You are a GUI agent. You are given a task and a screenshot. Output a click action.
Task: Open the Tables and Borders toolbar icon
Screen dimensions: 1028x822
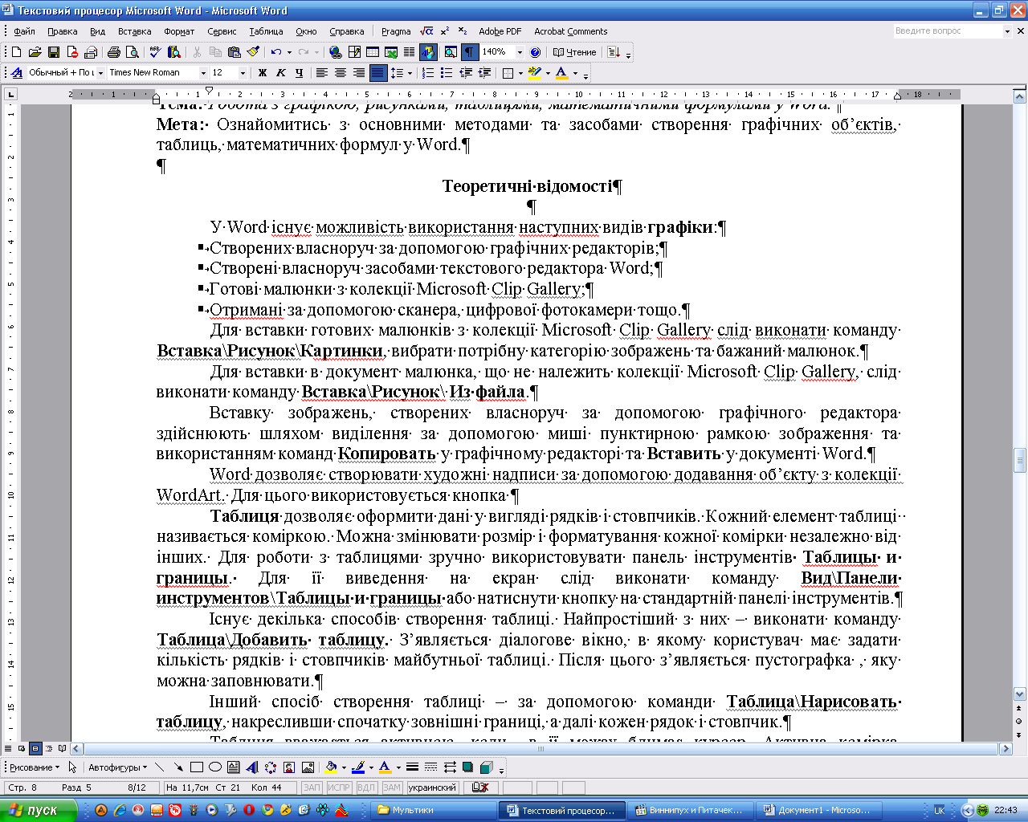coord(354,52)
